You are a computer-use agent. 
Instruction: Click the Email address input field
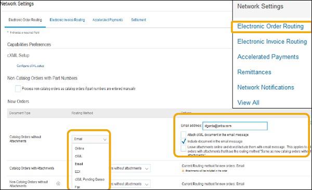tap(235, 126)
